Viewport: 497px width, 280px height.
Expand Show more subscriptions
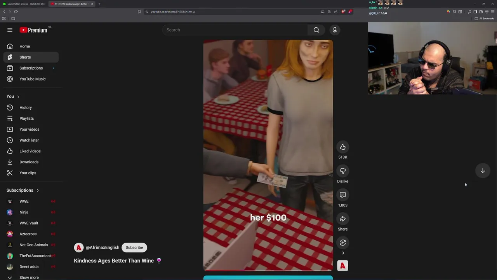point(31,277)
